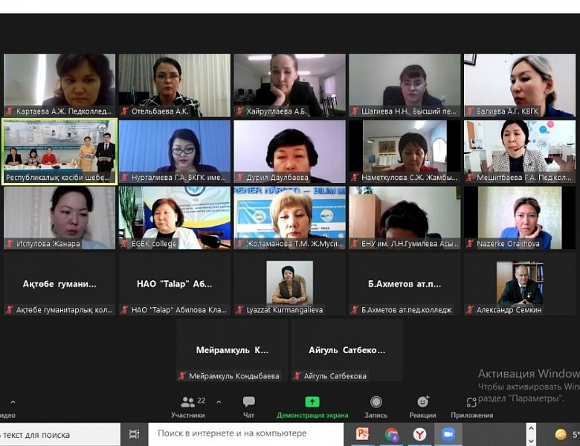The image size is (580, 446).
Task: Open PowerPoint from the taskbar
Action: pos(362,434)
